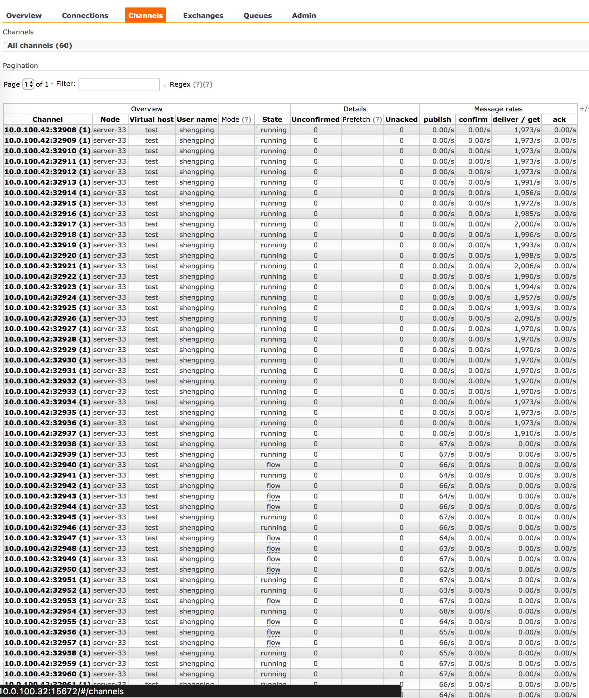Click test virtual host in row 32935
The height and width of the screenshot is (698, 589).
tap(151, 413)
